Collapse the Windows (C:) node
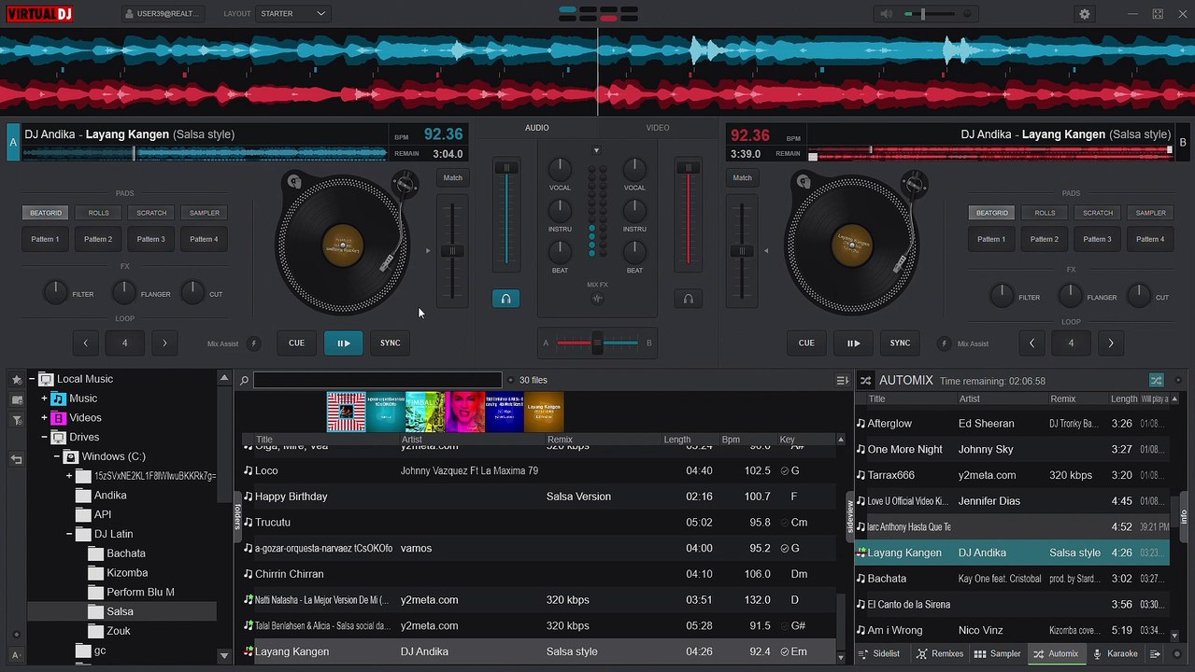Screen dimensions: 1195x672 tap(56, 456)
